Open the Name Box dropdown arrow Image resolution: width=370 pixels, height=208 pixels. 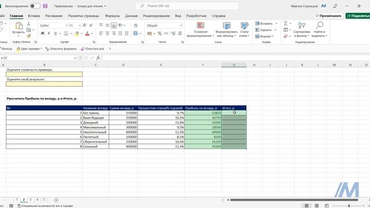(75, 58)
